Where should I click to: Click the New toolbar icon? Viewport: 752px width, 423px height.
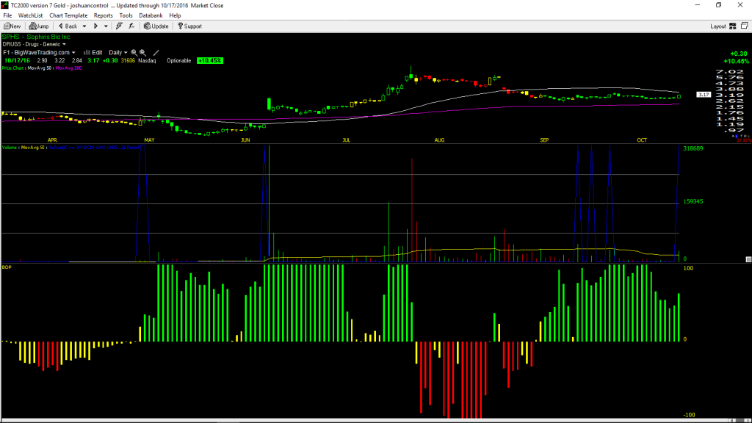coord(12,26)
